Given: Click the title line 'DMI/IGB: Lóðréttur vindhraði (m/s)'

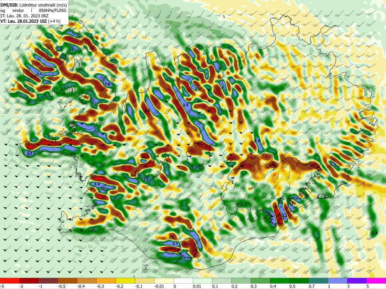Looking at the screenshot, I should click(x=34, y=5).
